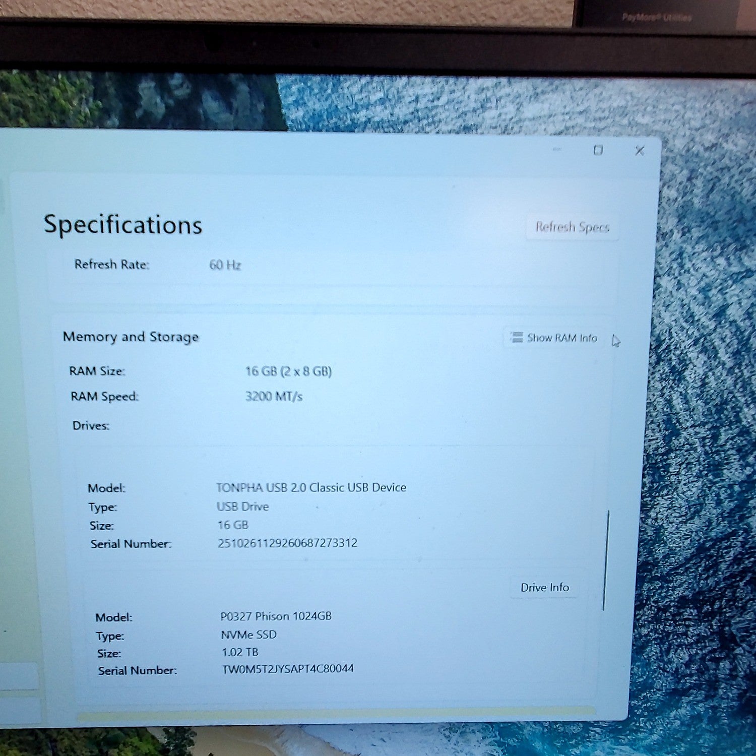
Task: Click the 1.02 TB drive size value
Action: coord(240,652)
